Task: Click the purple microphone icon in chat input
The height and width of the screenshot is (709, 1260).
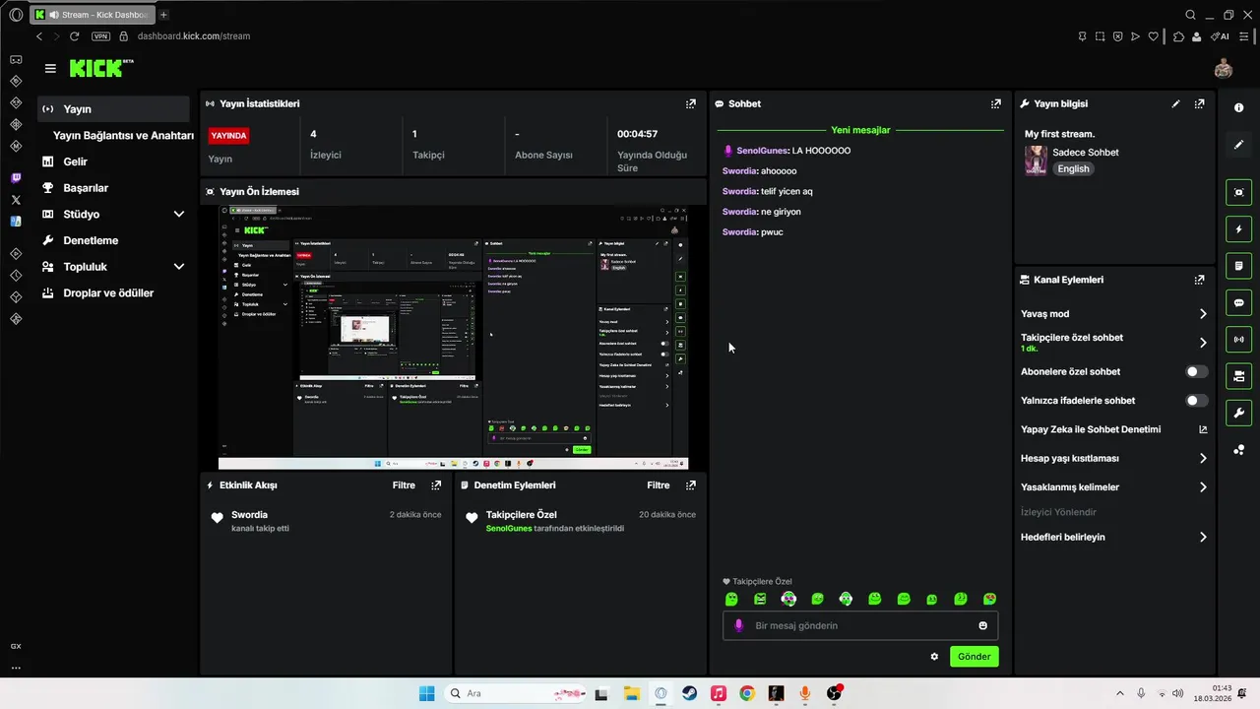Action: [x=739, y=625]
